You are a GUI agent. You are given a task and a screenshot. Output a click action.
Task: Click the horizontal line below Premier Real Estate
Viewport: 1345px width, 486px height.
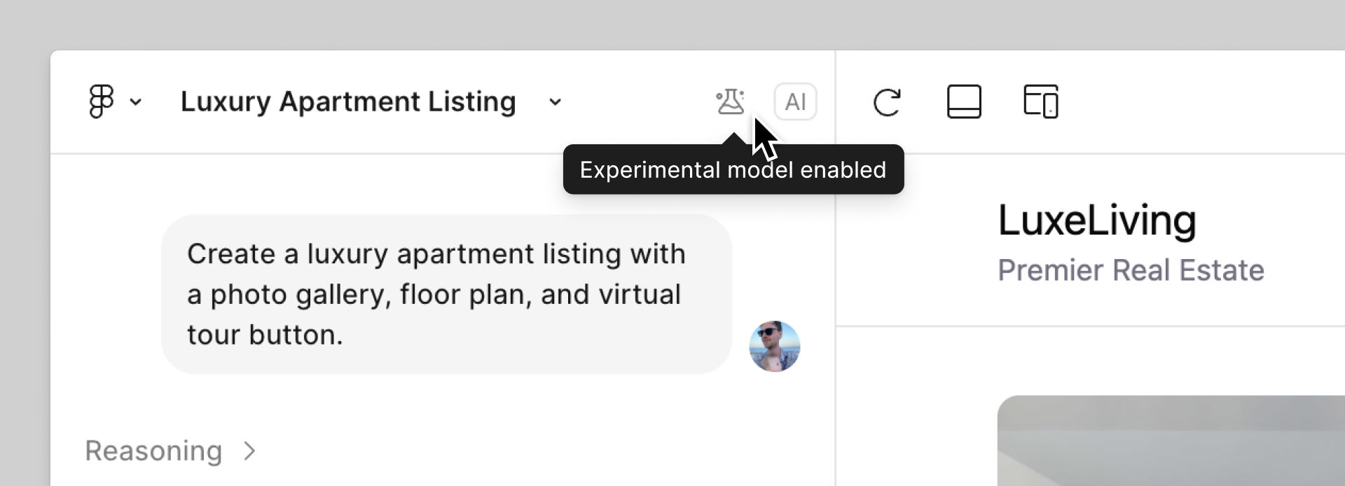click(x=1090, y=326)
